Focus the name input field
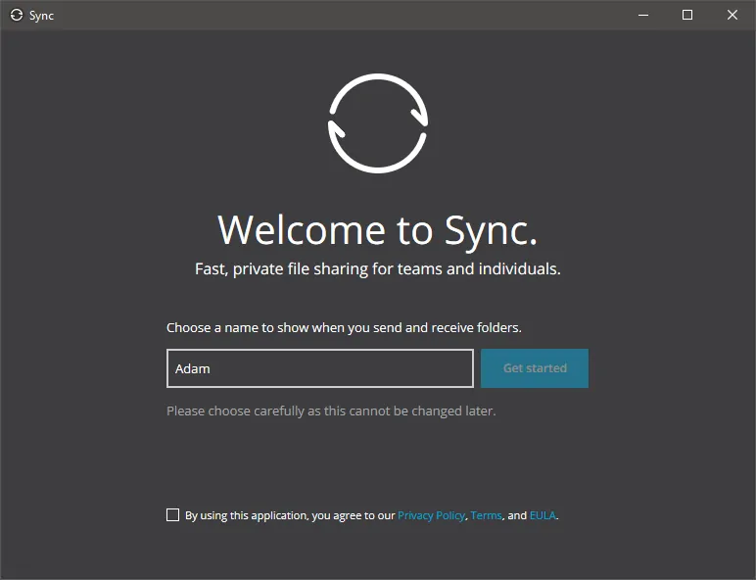The width and height of the screenshot is (756, 580). tap(320, 368)
